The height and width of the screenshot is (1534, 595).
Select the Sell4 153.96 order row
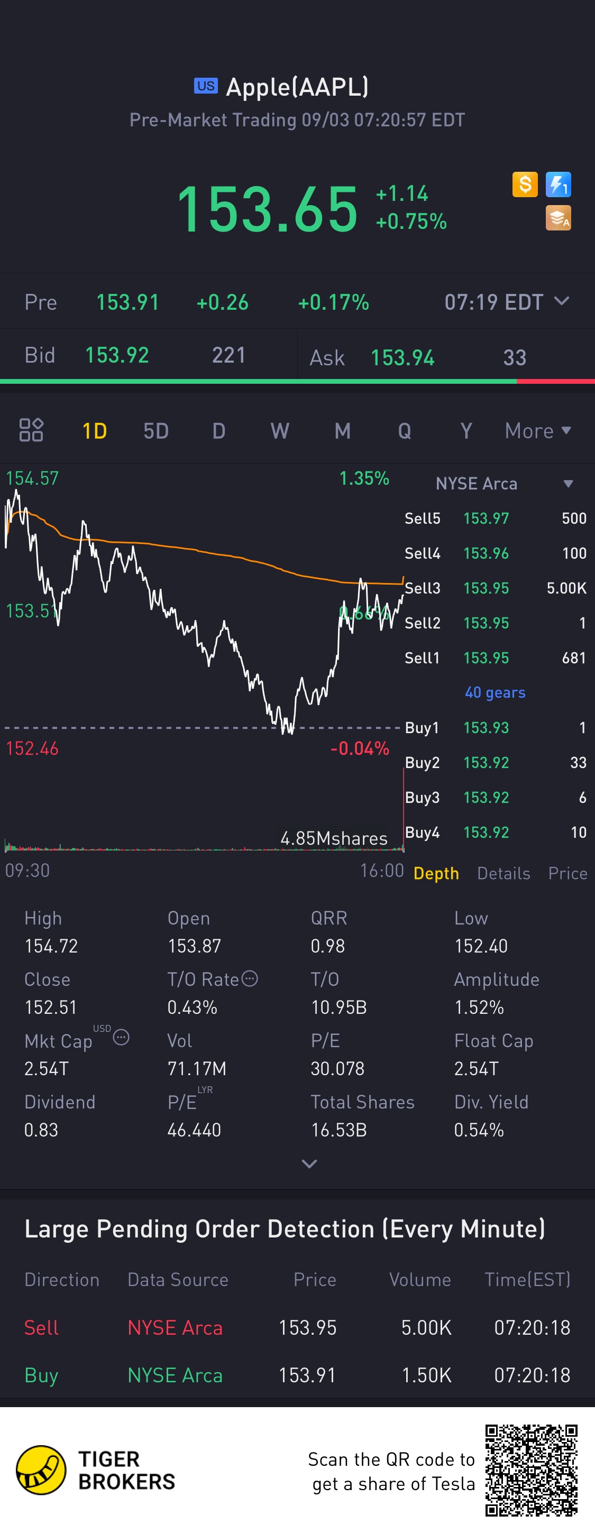coord(496,553)
